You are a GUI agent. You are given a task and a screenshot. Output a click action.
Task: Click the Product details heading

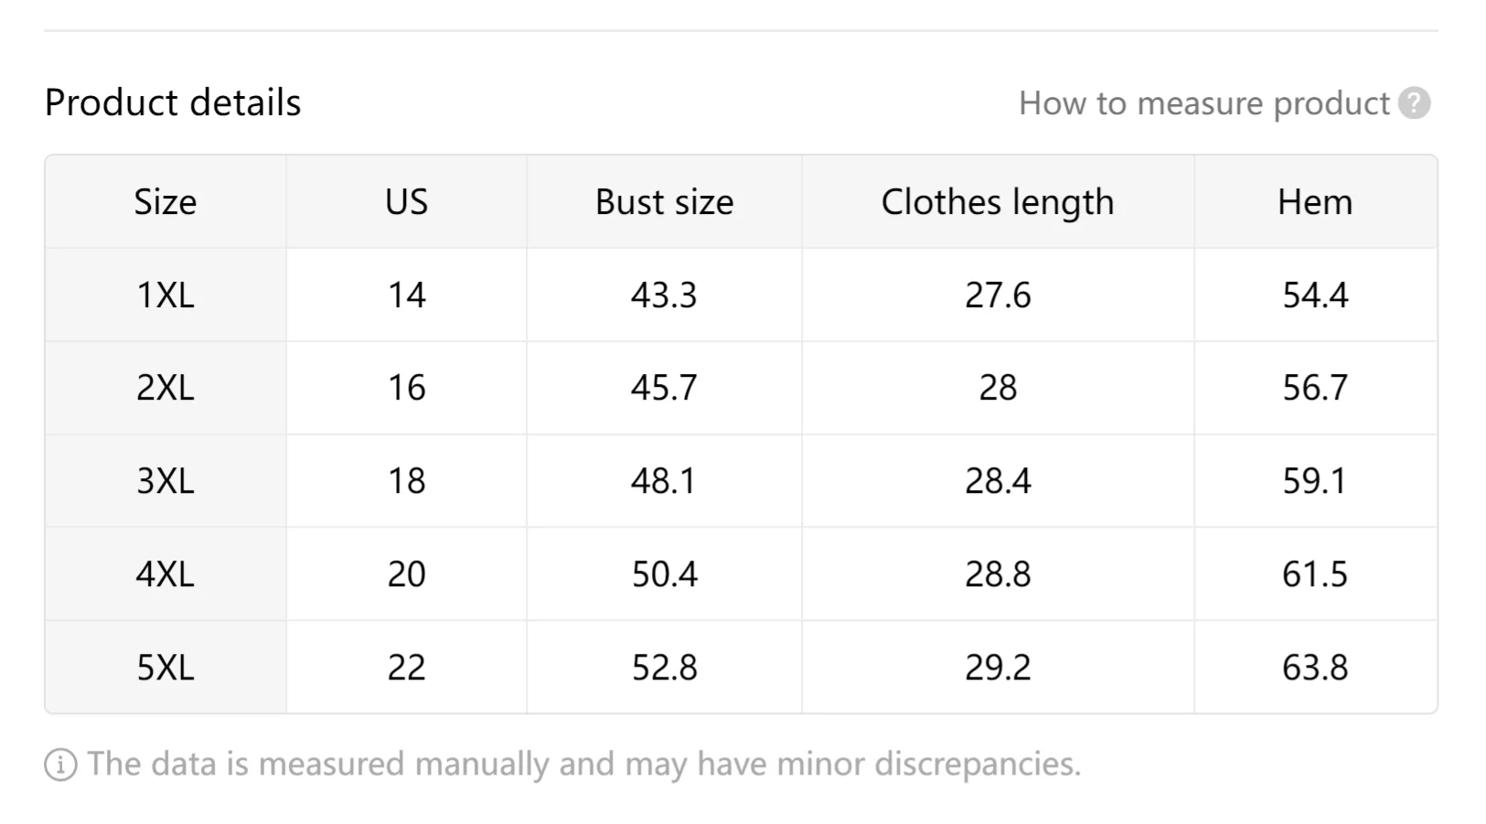[x=173, y=102]
